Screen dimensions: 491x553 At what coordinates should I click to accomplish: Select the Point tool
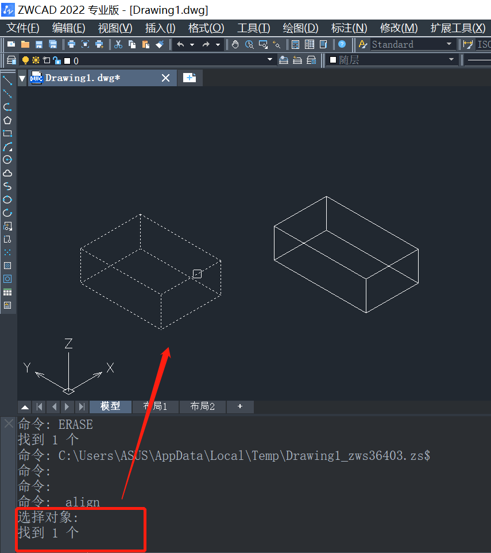click(x=7, y=252)
